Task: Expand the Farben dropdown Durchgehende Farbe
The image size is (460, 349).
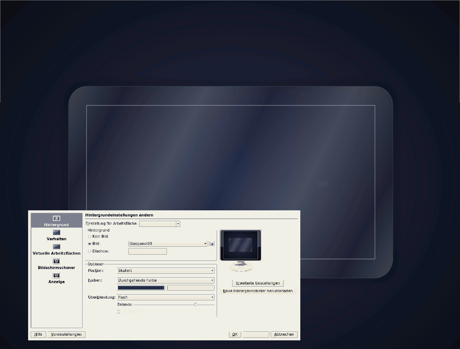Action: click(x=166, y=280)
